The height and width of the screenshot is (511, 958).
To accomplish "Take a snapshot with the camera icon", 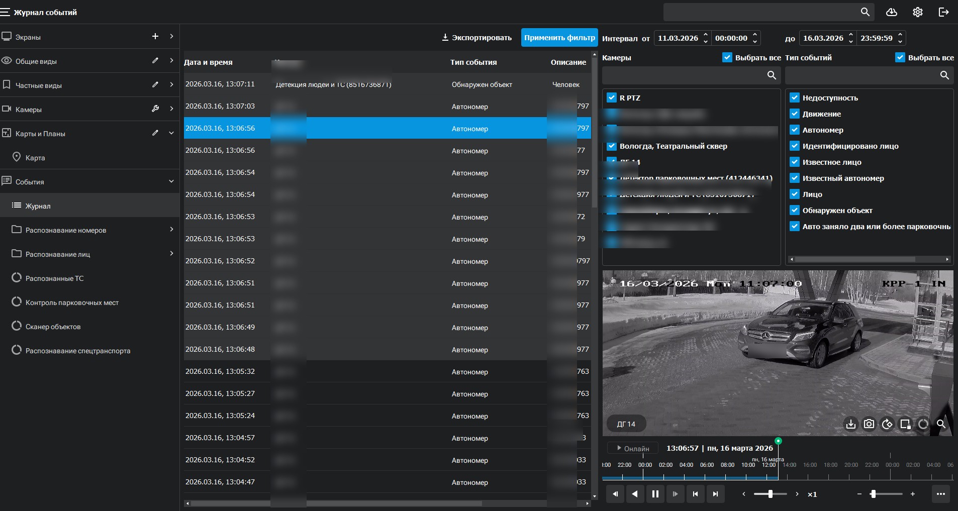I will coord(869,424).
